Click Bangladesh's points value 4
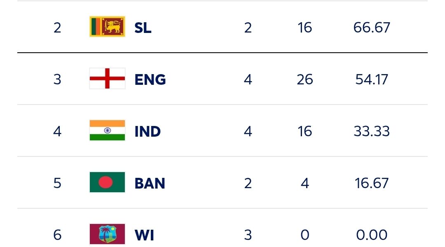Viewport: 445px width, 247px height. pos(305,184)
